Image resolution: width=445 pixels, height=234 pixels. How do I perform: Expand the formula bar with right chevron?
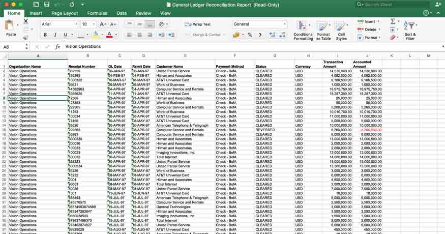click(441, 46)
